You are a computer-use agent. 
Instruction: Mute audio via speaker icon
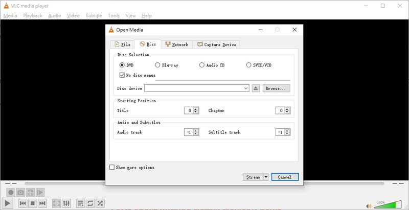click(x=369, y=206)
